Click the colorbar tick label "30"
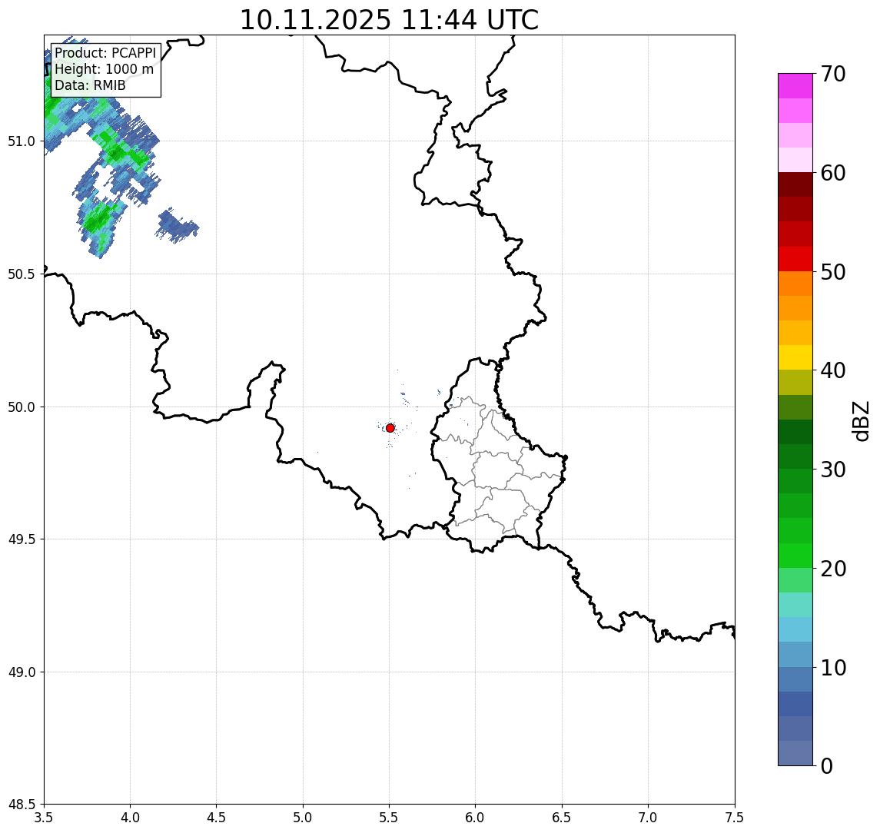 coord(833,470)
